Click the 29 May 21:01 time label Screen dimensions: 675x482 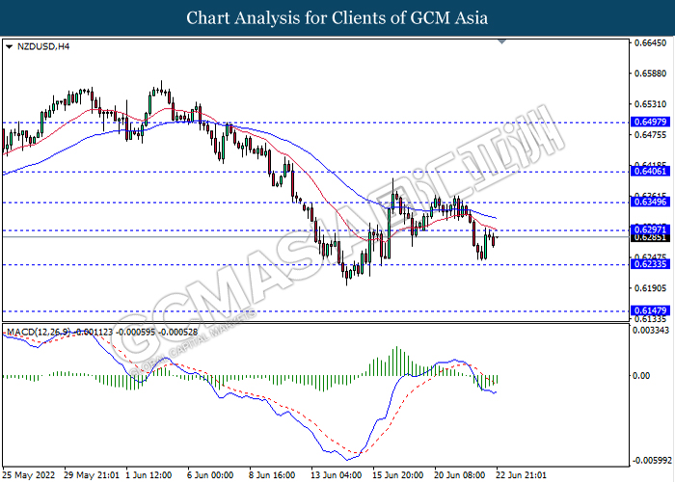pos(92,475)
